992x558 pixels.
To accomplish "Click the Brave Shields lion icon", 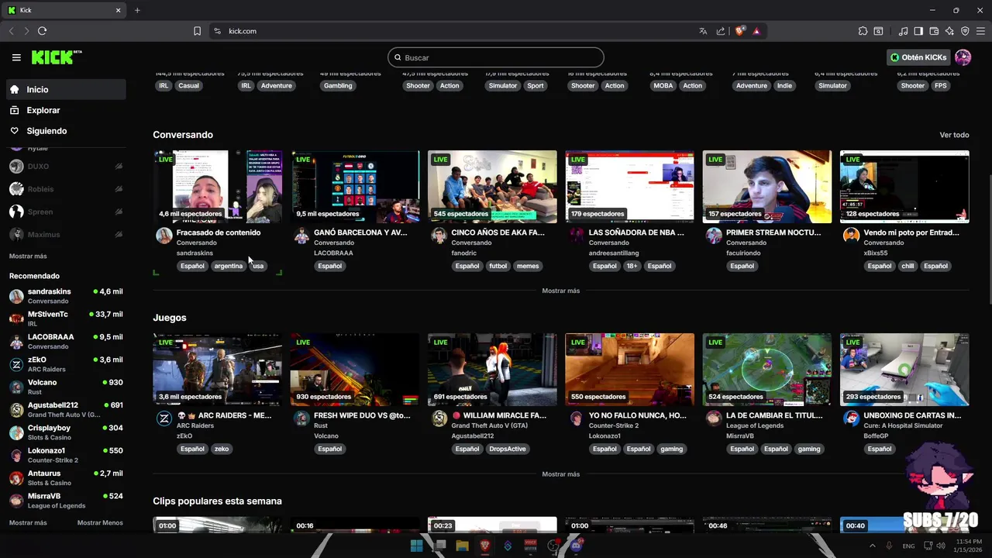I will click(x=740, y=31).
